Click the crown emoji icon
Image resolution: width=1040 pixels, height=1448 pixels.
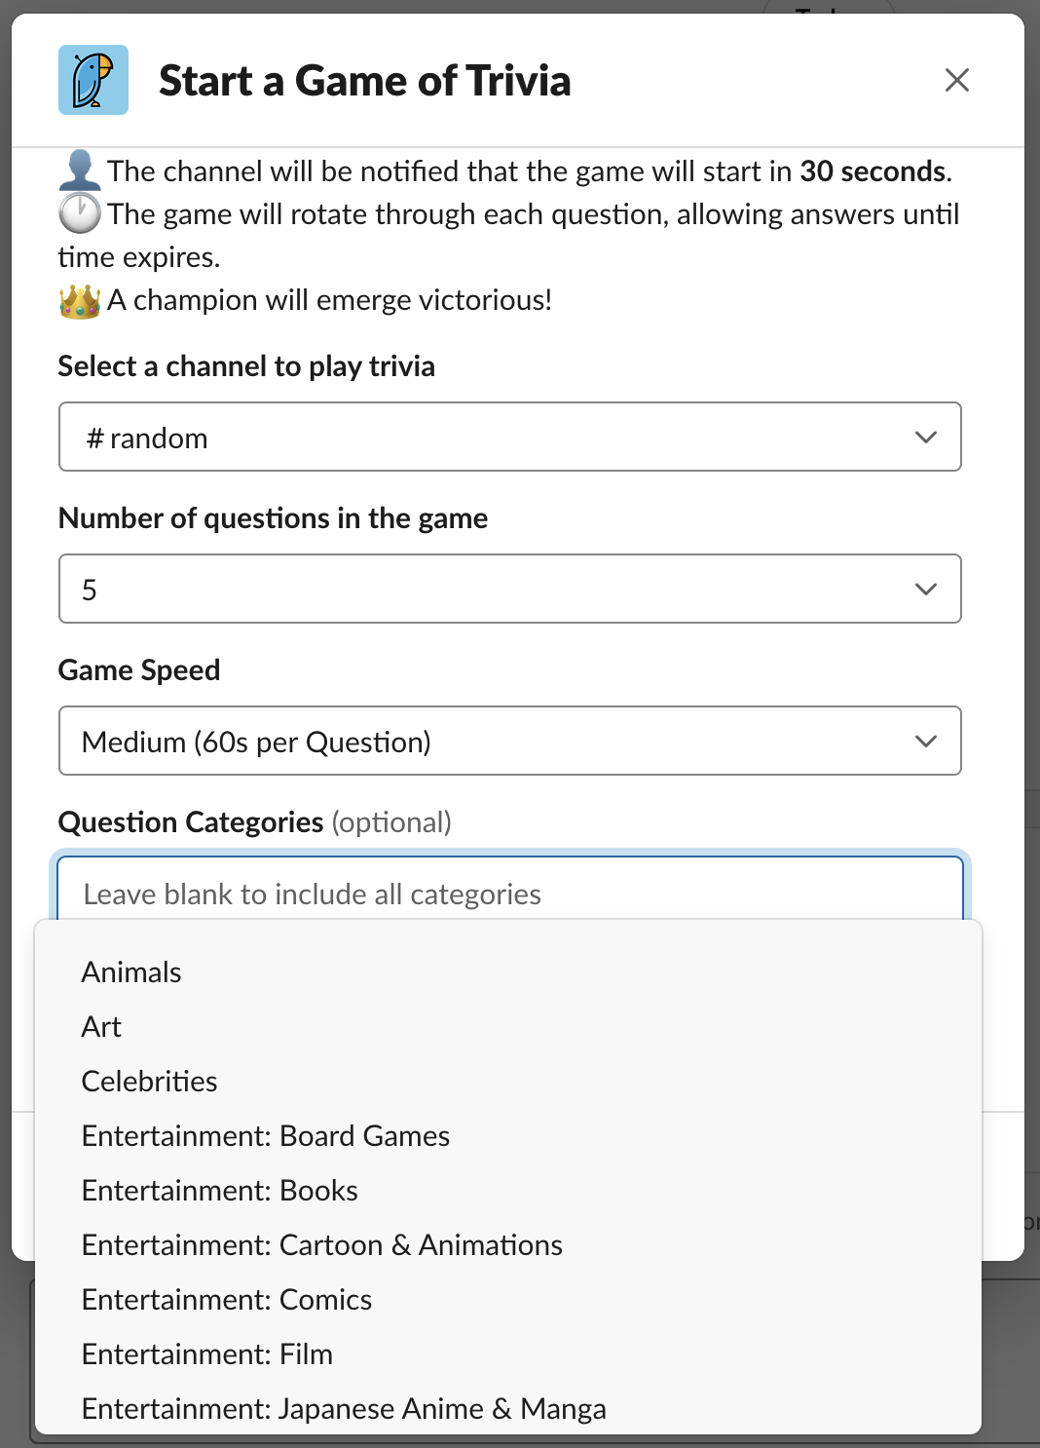tap(80, 300)
